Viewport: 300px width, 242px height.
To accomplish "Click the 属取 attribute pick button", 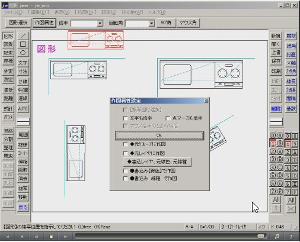I will pyautogui.click(x=291, y=36).
